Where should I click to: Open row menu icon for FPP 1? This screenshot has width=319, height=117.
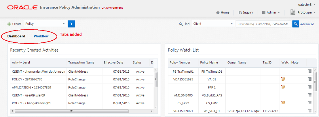(309, 87)
